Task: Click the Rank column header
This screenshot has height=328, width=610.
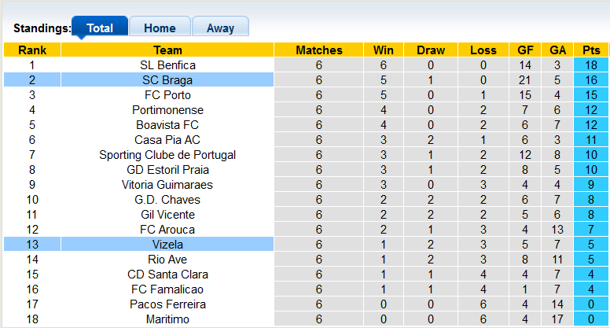Action: (32, 50)
